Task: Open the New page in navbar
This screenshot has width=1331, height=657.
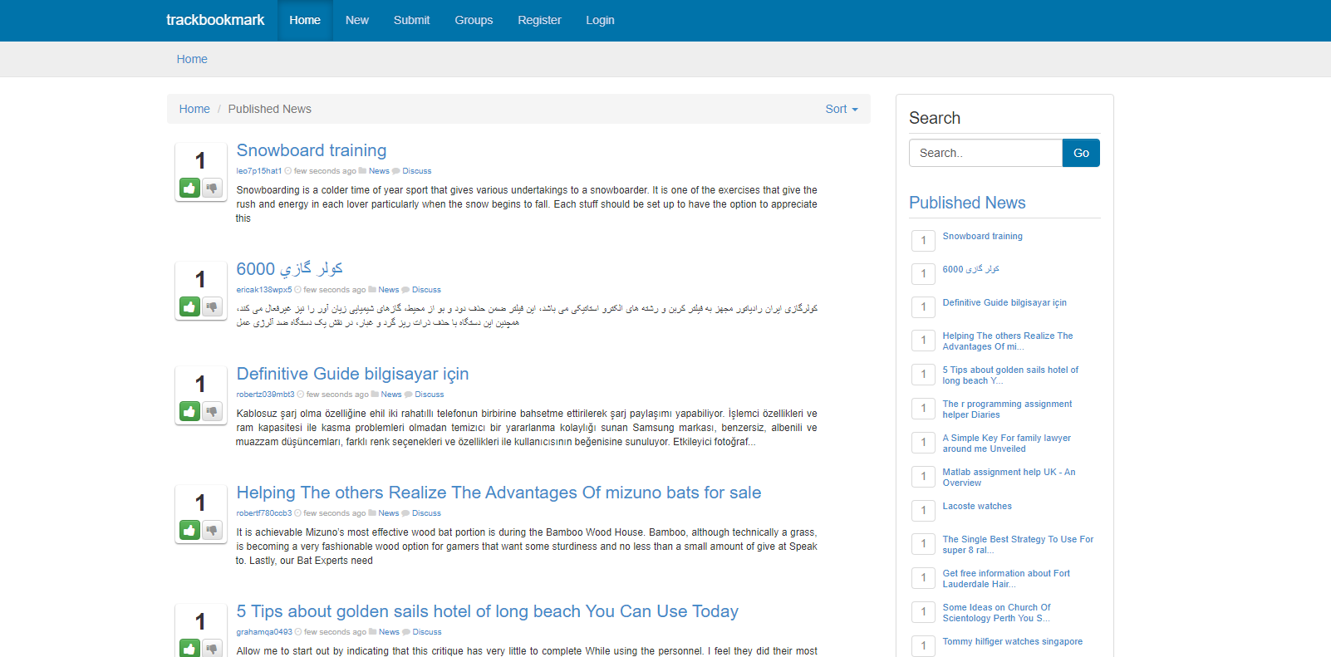Action: 357,20
